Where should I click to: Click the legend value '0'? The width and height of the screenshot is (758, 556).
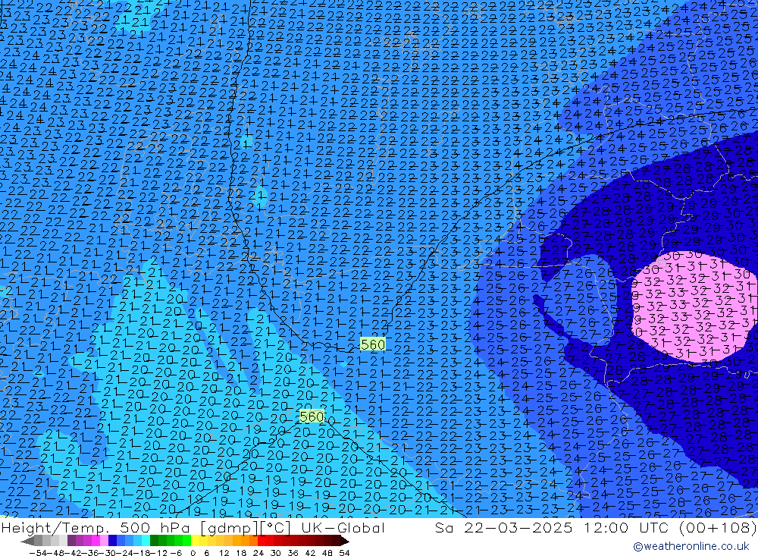193,553
